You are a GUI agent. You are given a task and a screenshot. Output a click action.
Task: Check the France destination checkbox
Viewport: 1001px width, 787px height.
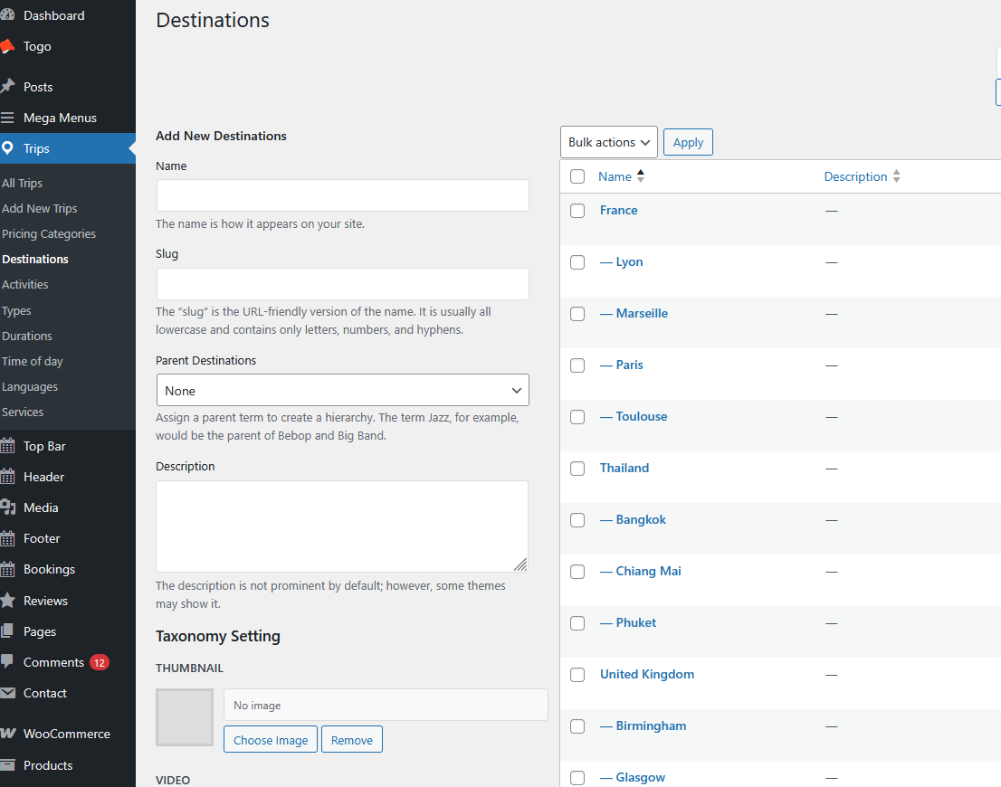point(577,210)
